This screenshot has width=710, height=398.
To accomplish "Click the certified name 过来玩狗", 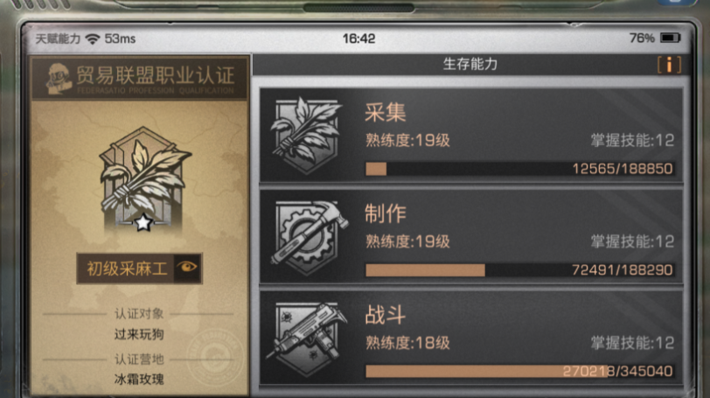I will 139,335.
